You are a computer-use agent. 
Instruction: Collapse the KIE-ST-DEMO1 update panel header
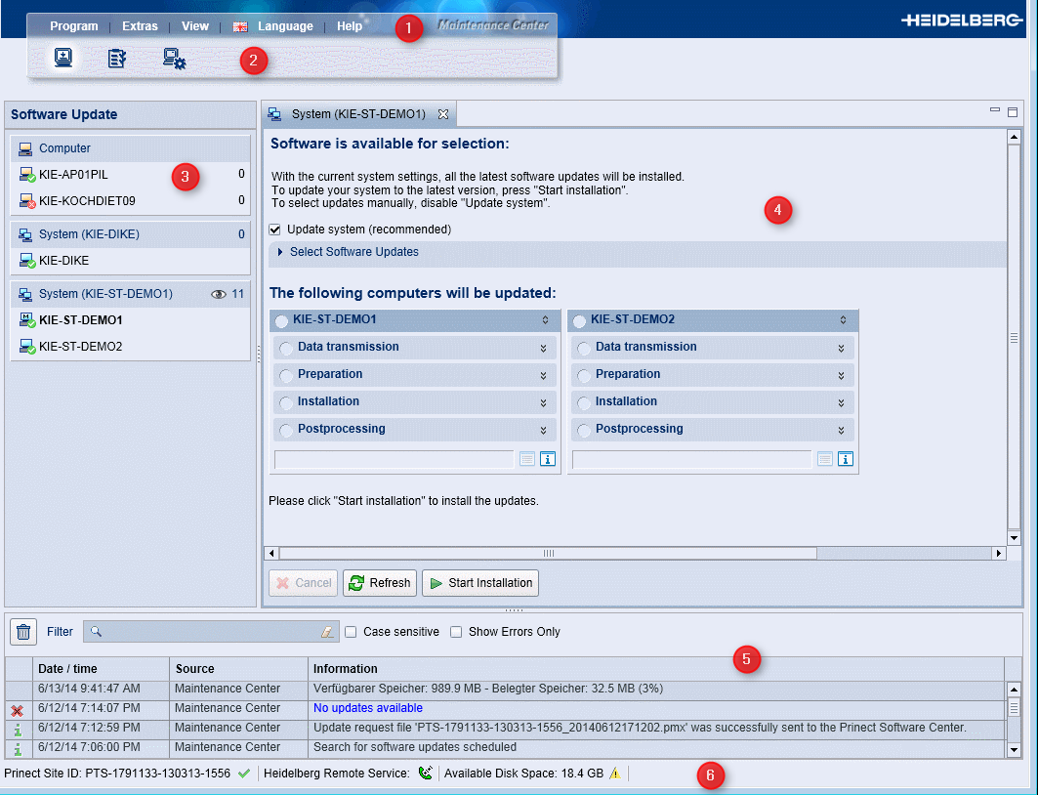pos(546,319)
